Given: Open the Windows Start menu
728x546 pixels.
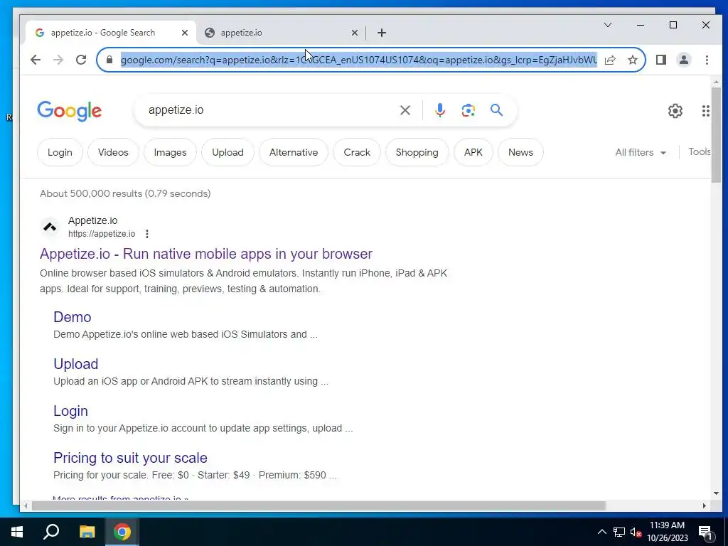Looking at the screenshot, I should pos(17,532).
